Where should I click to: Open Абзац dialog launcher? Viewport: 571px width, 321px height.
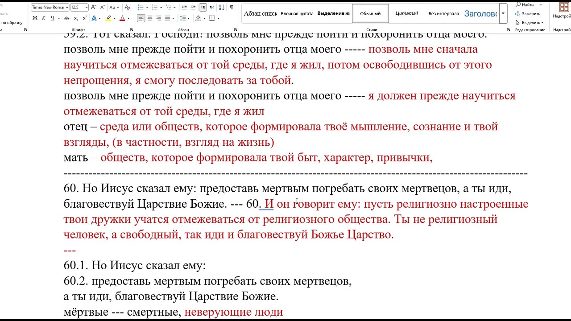pos(236,30)
